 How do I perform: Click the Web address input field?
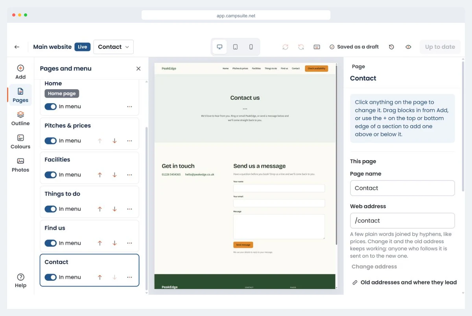pos(402,221)
